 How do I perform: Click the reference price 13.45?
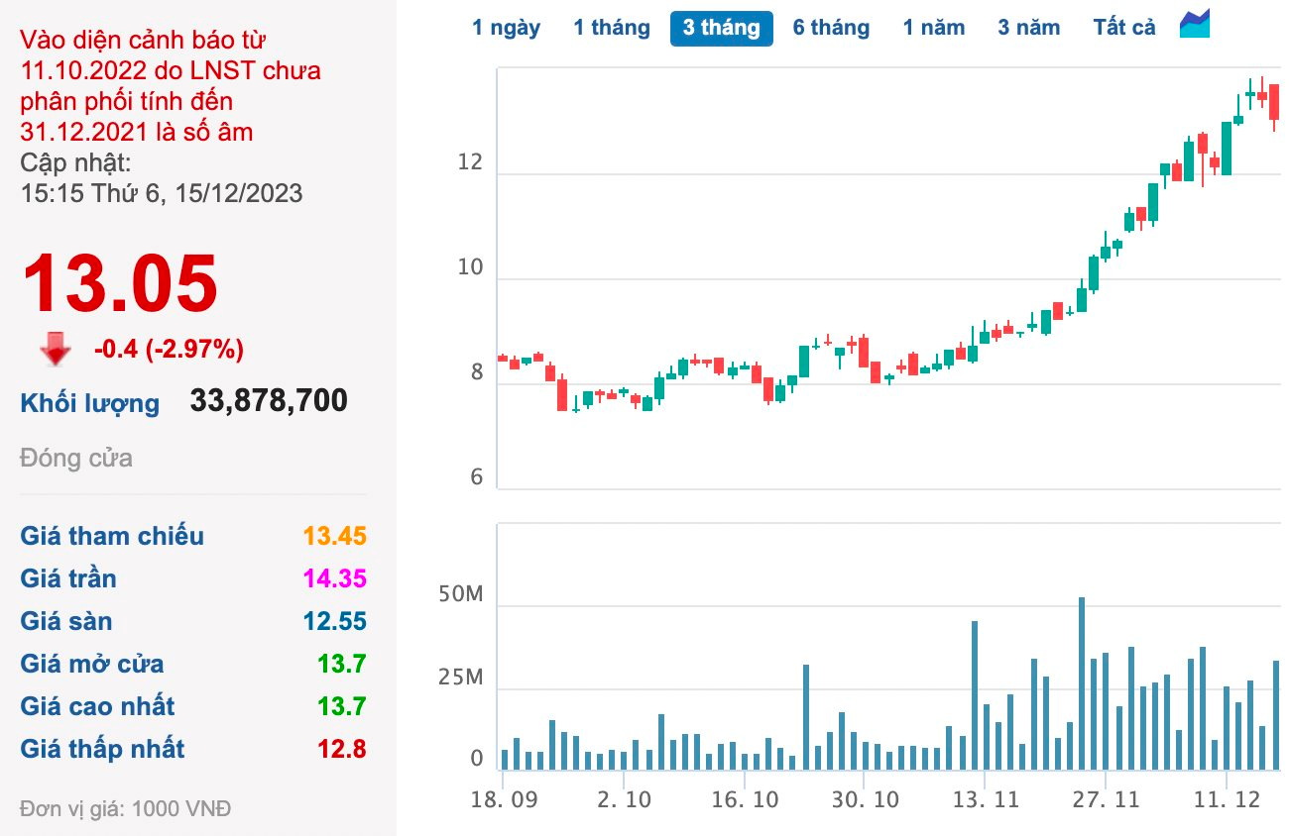click(x=335, y=536)
